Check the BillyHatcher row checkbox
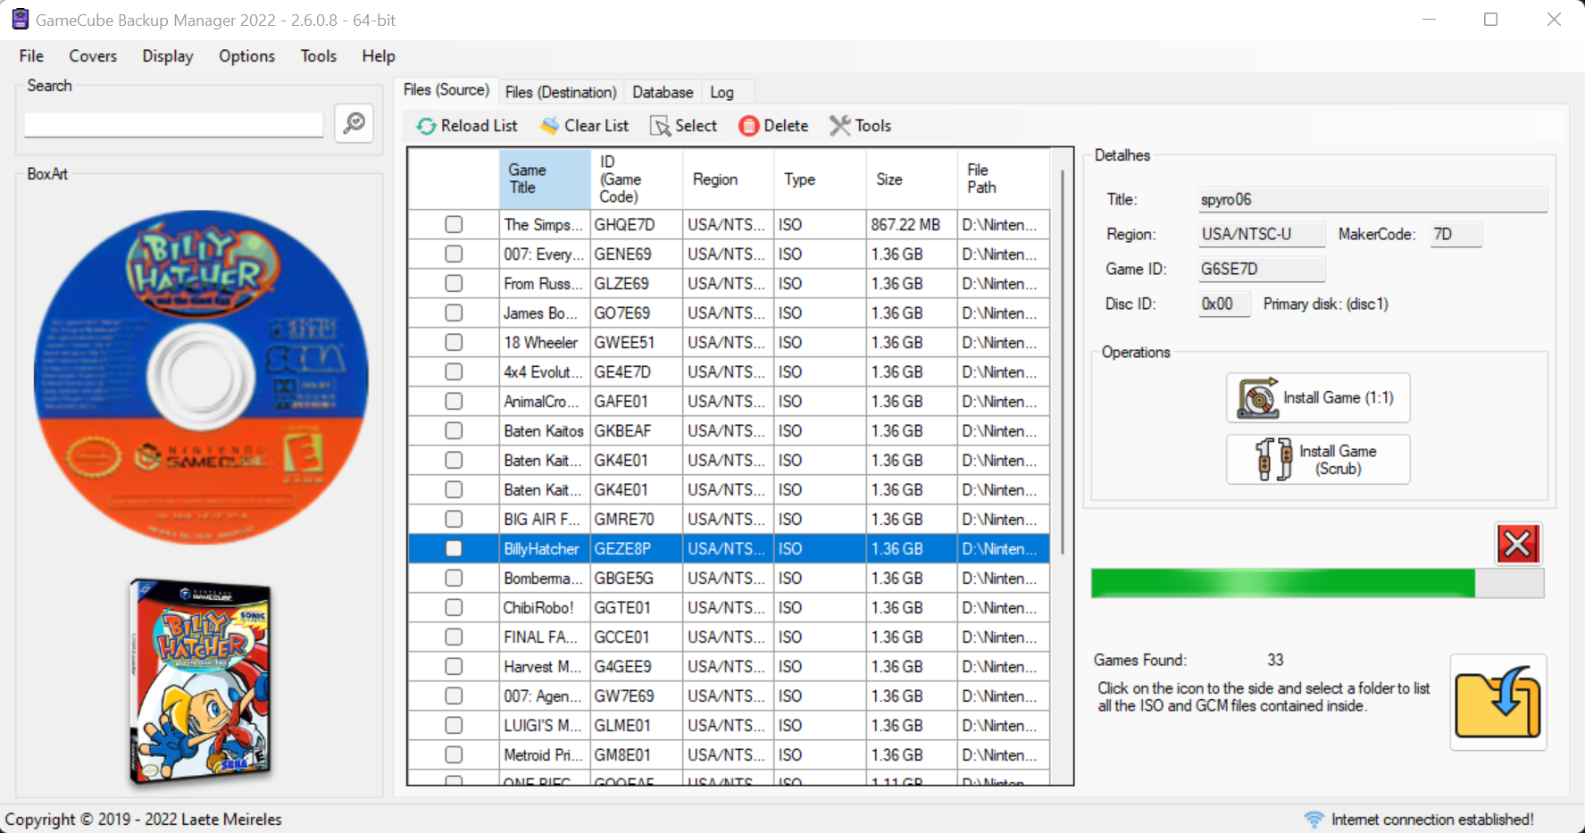 [x=453, y=548]
